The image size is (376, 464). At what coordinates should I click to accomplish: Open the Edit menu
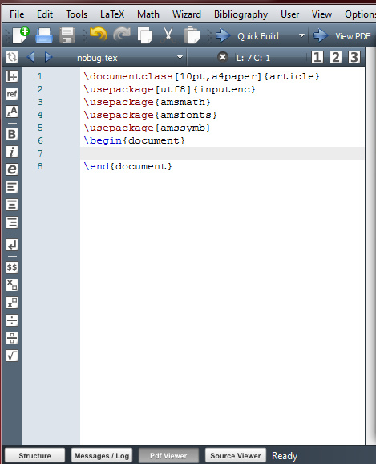(x=45, y=14)
